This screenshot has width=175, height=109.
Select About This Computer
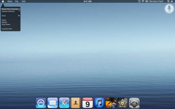coord(10,9)
